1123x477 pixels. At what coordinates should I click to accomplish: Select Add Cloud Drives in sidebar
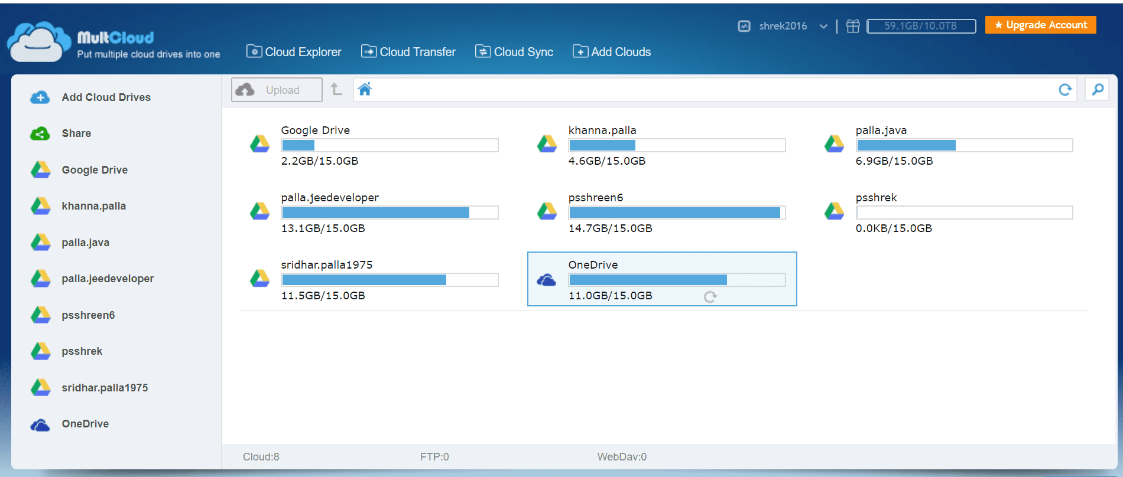106,97
